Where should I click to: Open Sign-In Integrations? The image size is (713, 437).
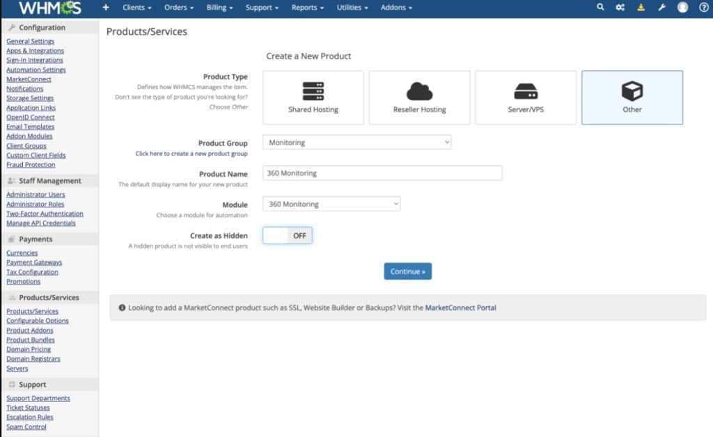(35, 61)
